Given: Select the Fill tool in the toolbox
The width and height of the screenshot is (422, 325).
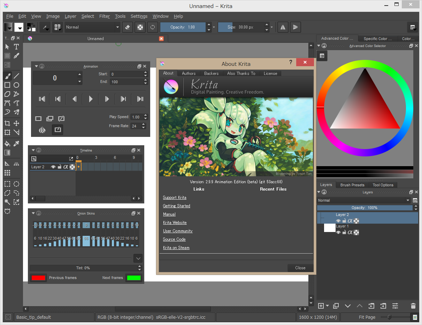Looking at the screenshot, I should 7,143.
